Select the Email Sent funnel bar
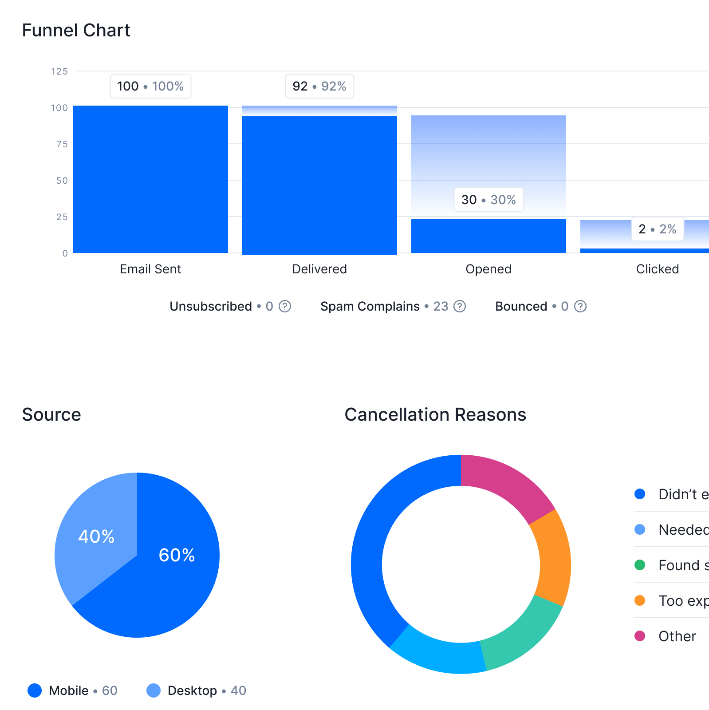This screenshot has height=710, width=709. [x=150, y=179]
